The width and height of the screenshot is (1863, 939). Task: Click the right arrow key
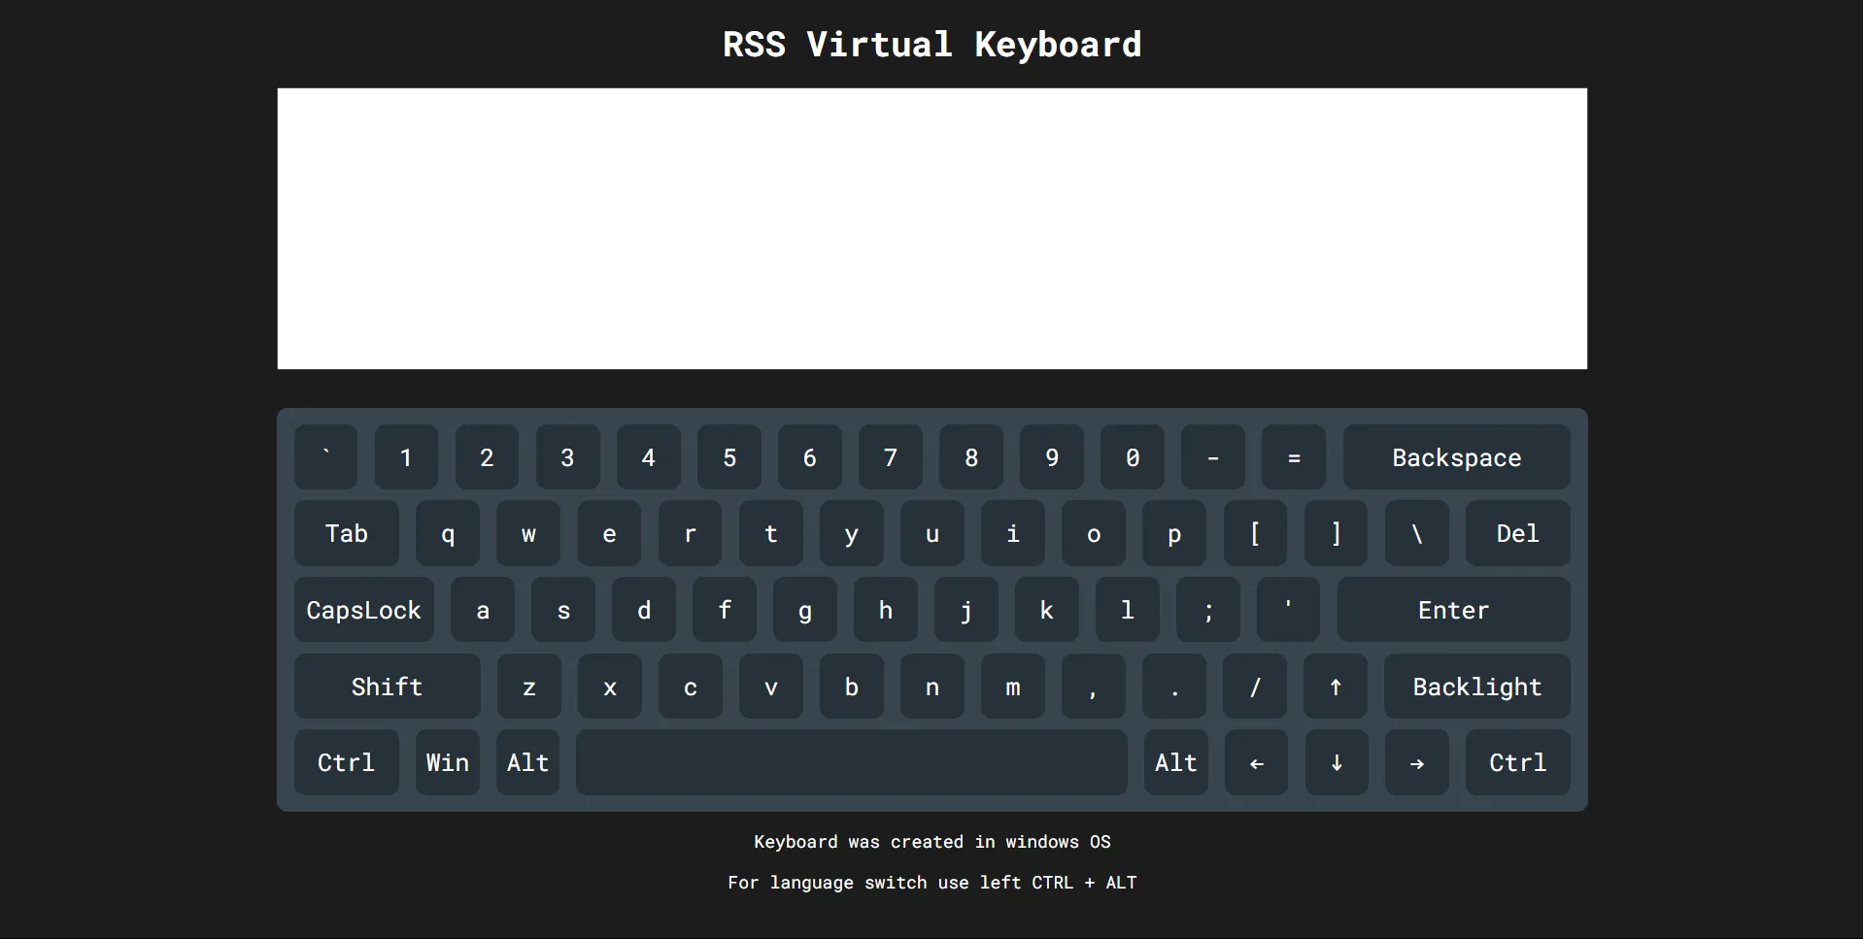point(1417,762)
